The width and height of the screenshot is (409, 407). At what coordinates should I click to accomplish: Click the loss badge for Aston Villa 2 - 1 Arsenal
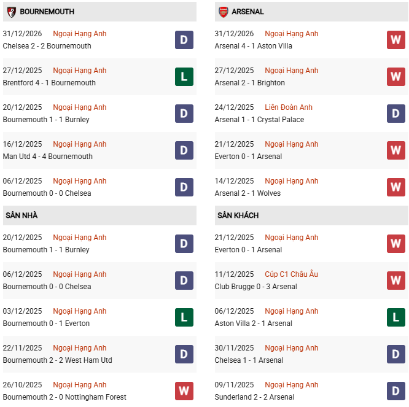point(396,317)
